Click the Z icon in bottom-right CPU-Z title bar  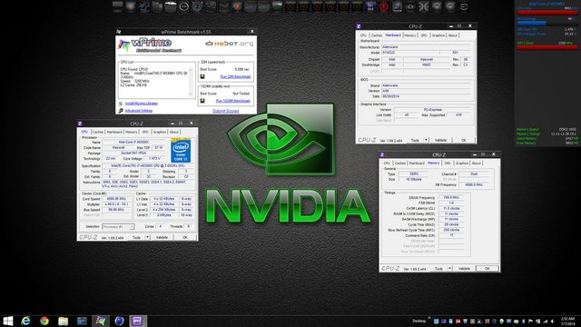pos(382,154)
